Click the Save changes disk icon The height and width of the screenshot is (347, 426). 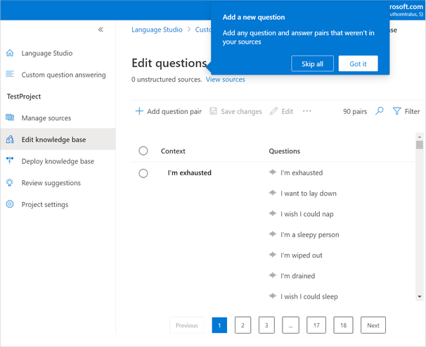(x=213, y=111)
